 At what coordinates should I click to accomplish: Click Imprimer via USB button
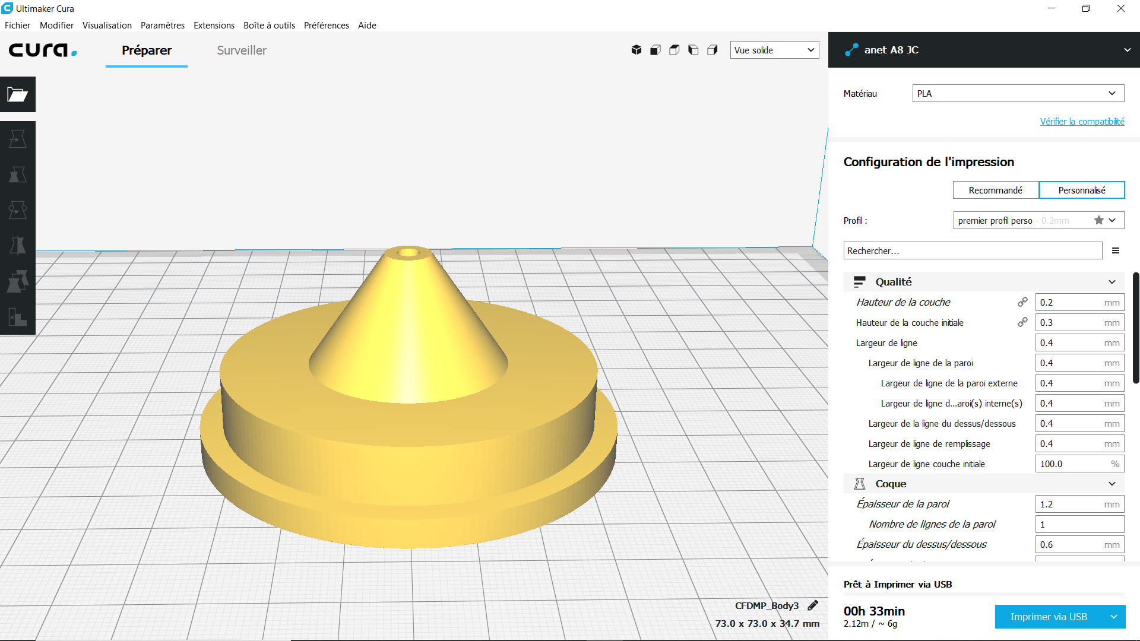coord(1049,617)
